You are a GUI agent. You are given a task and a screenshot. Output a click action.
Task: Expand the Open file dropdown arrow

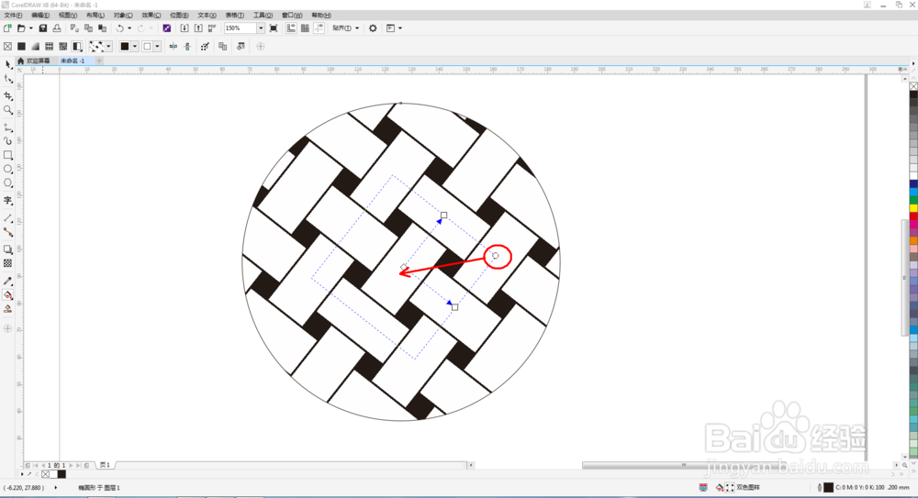tap(30, 28)
